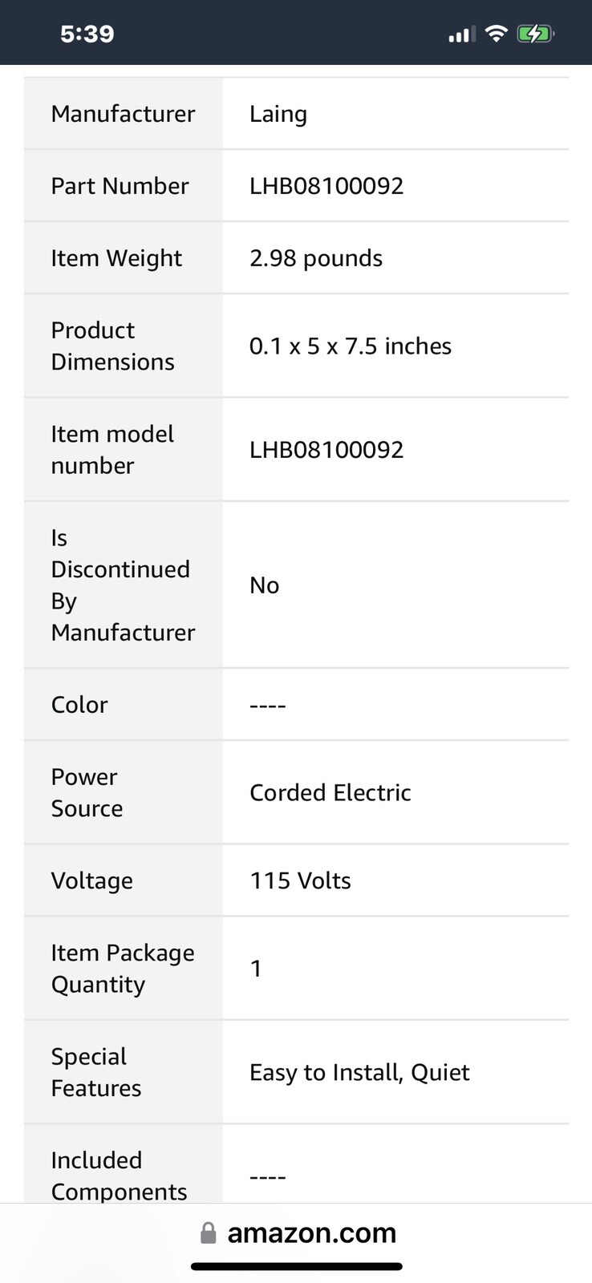Tap the No value for discontinued row

pyautogui.click(x=265, y=585)
